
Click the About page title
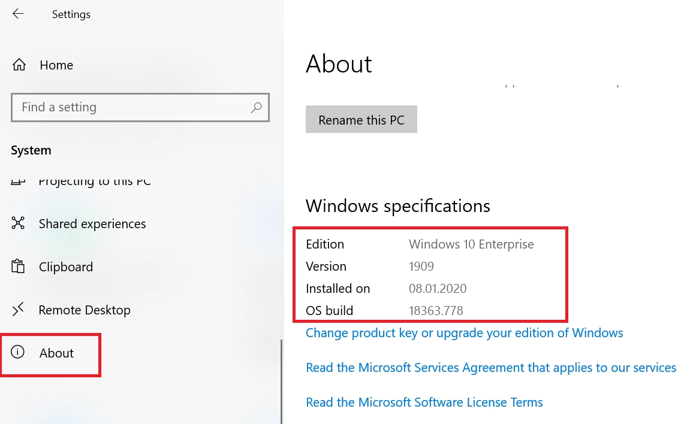(x=339, y=63)
